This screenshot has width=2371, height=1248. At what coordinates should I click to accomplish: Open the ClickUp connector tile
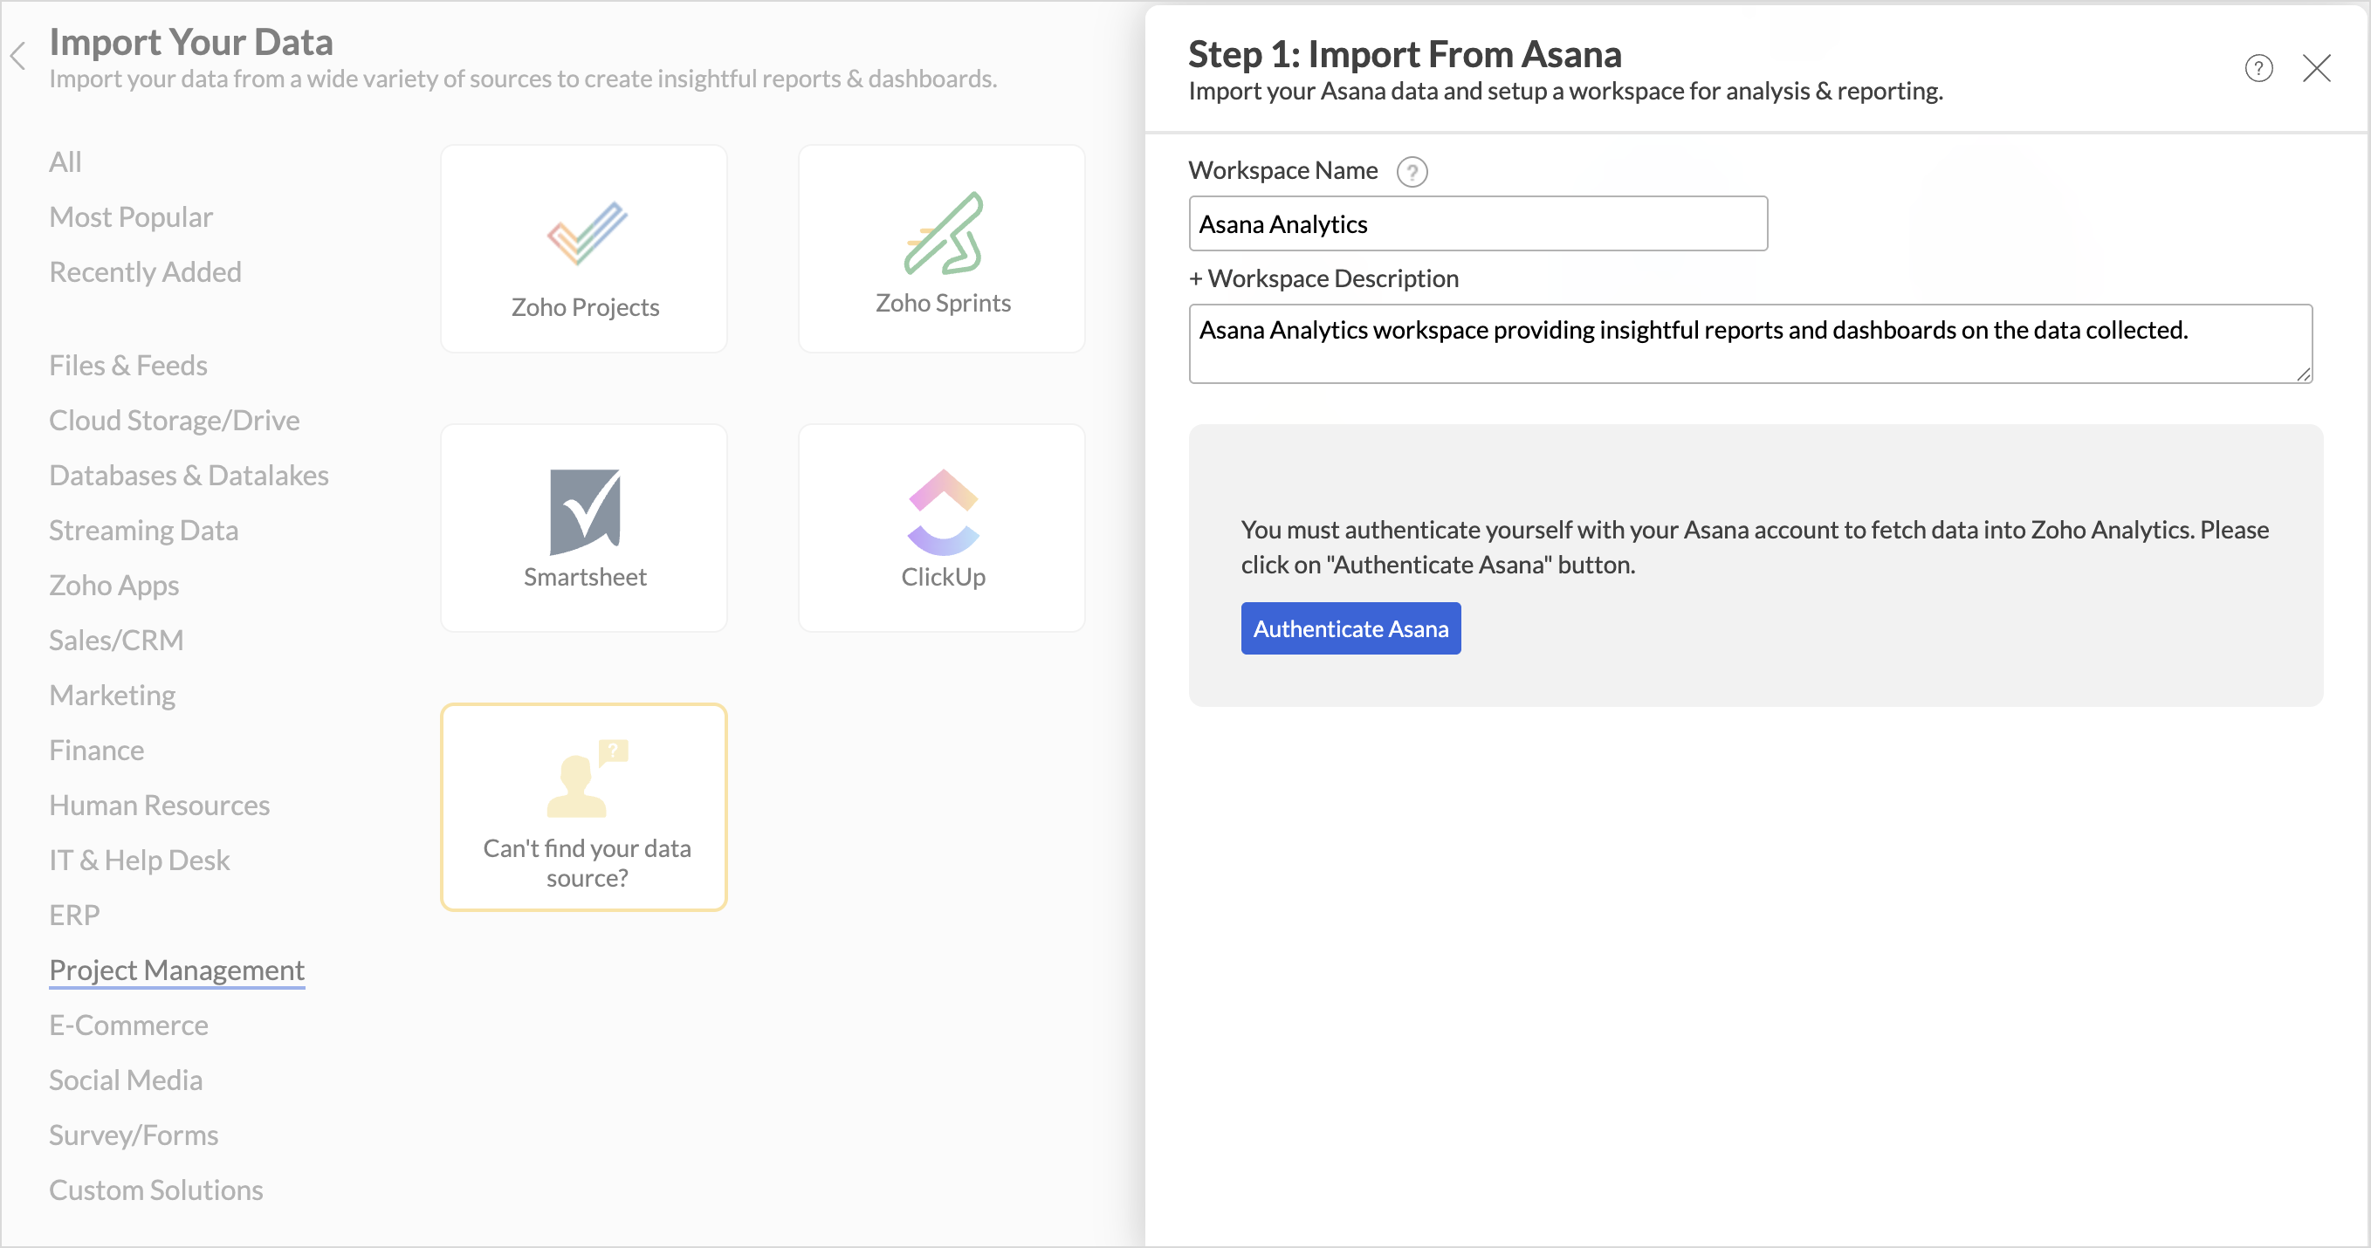click(x=942, y=528)
